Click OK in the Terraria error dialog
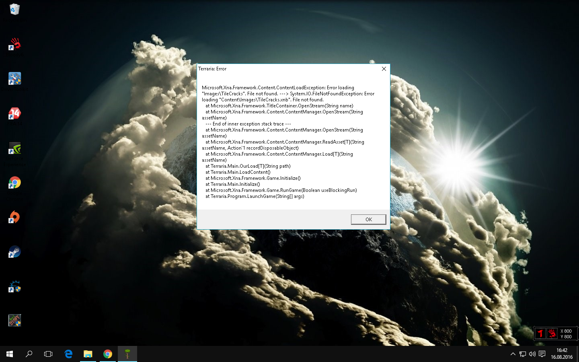Viewport: 579px width, 362px height. click(368, 219)
